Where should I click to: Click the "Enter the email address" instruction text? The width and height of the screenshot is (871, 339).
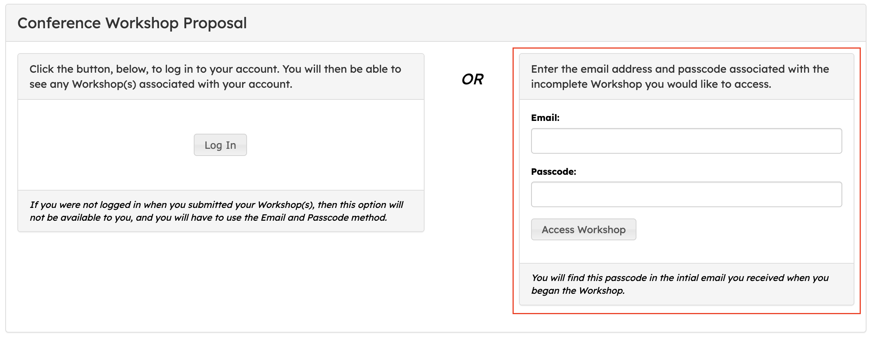pyautogui.click(x=680, y=76)
